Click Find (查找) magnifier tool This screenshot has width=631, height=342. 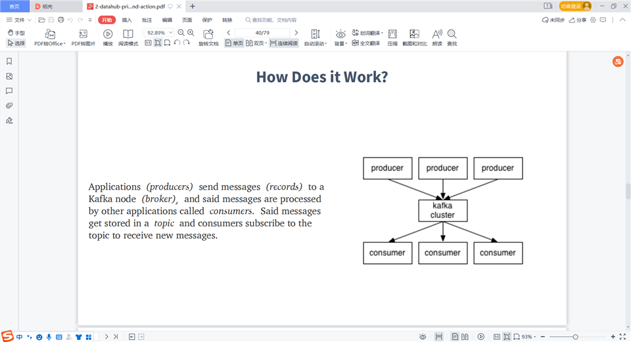coord(452,38)
